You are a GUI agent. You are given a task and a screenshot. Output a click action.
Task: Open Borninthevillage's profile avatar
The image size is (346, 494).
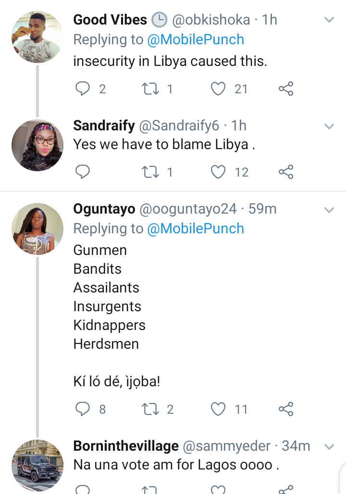tap(37, 465)
